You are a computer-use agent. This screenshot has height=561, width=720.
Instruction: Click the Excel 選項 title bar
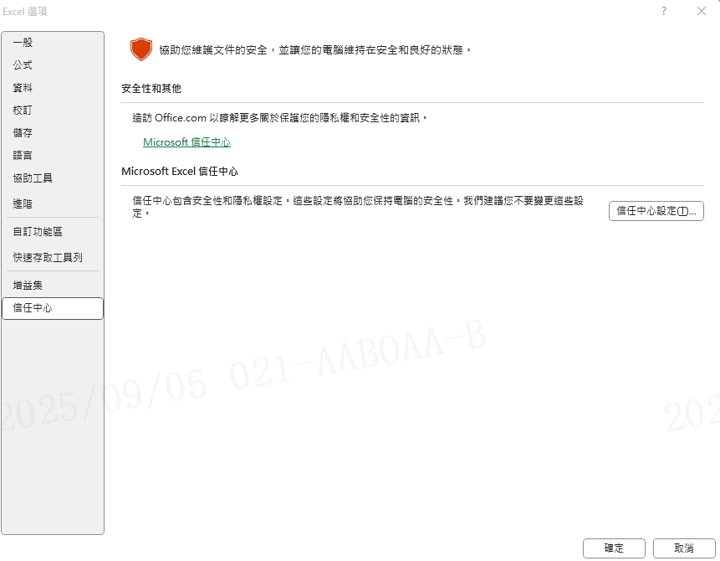point(334,12)
